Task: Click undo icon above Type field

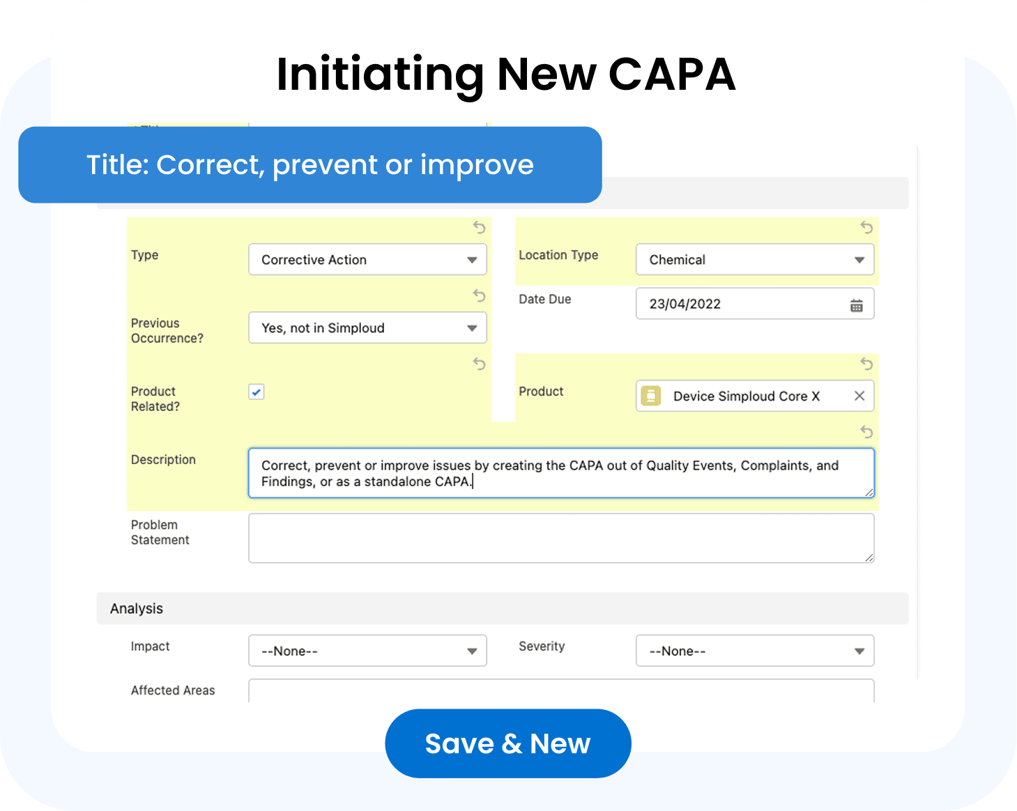Action: [x=479, y=227]
